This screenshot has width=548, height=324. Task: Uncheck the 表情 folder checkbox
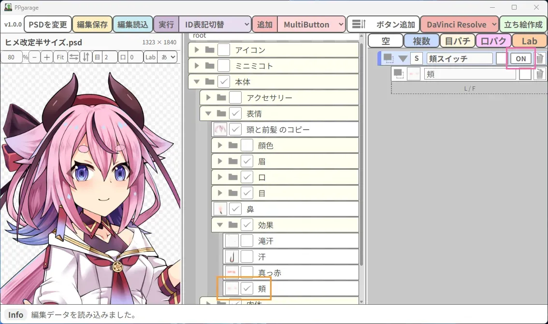235,113
